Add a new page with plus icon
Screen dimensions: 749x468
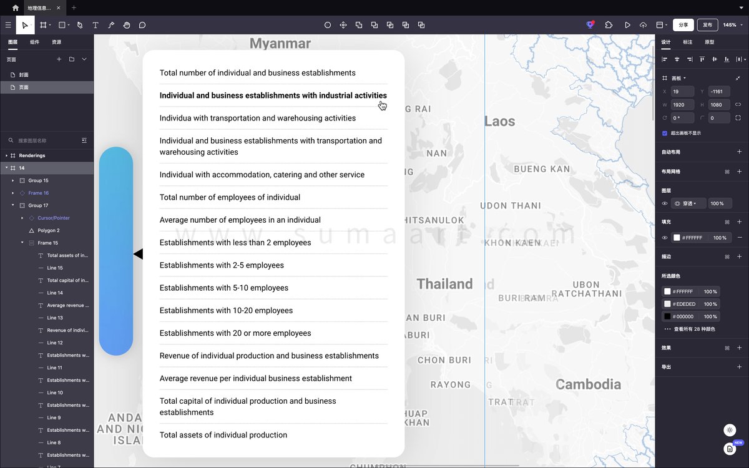(x=59, y=59)
